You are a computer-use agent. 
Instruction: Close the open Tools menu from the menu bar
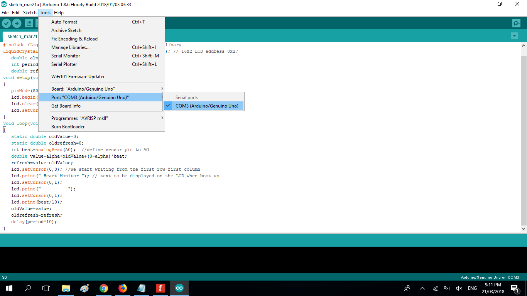click(45, 13)
